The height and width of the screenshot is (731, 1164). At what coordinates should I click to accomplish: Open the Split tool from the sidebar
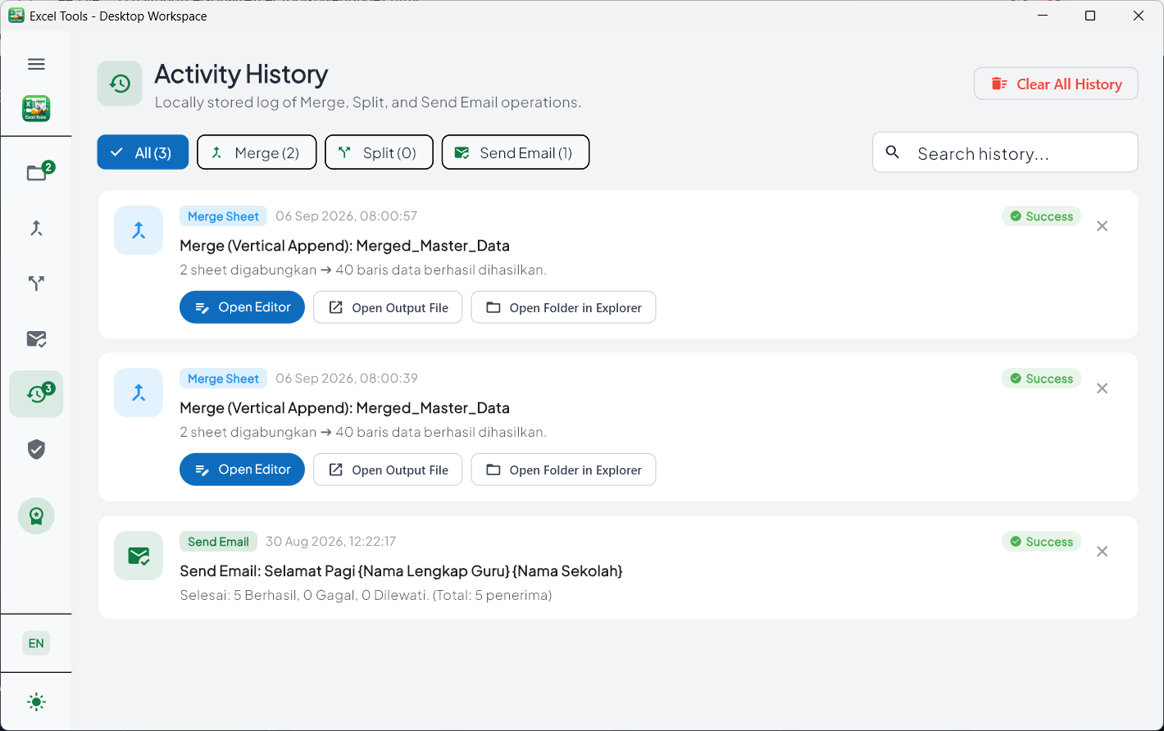36,284
